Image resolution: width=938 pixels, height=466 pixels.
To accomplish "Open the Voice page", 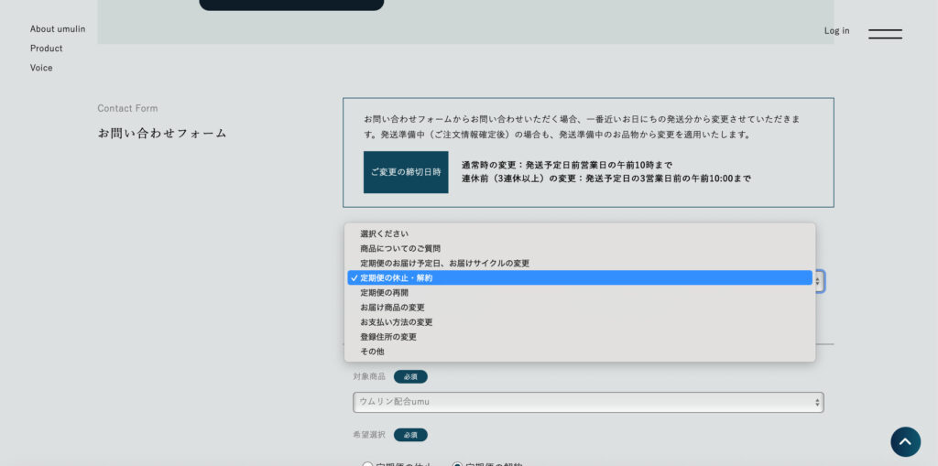I will [x=41, y=68].
